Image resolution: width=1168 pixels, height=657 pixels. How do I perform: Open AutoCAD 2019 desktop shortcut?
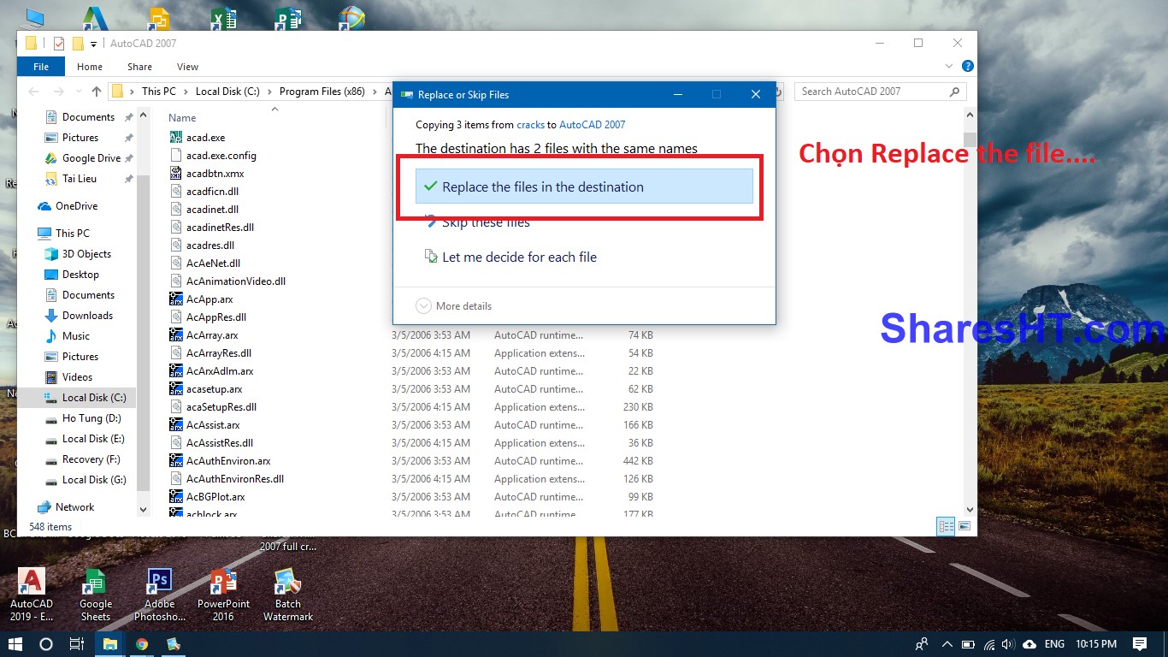(x=32, y=595)
